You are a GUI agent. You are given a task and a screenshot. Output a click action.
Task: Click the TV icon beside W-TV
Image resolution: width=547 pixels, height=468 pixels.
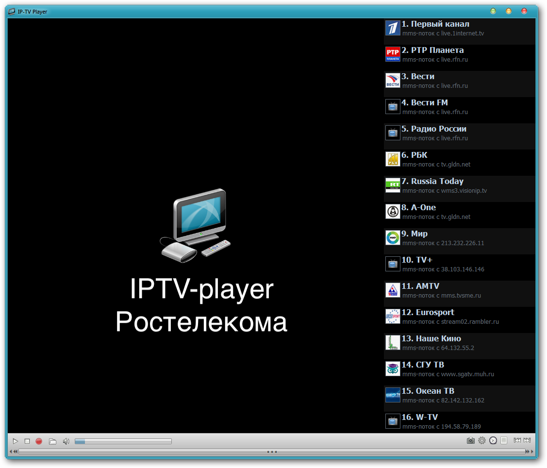pyautogui.click(x=393, y=421)
